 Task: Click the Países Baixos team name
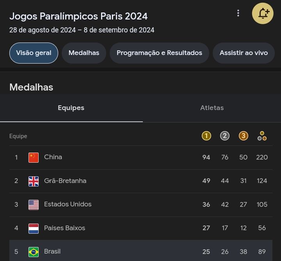[x=64, y=228]
